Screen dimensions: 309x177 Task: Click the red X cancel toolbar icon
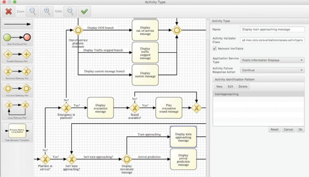(9, 11)
